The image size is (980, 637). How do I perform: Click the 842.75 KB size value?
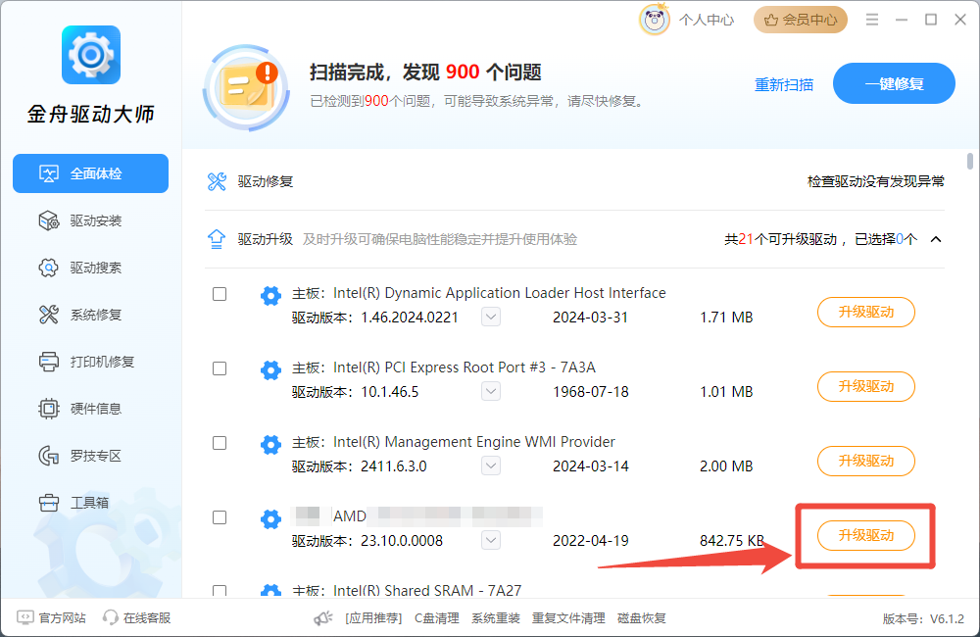click(732, 541)
